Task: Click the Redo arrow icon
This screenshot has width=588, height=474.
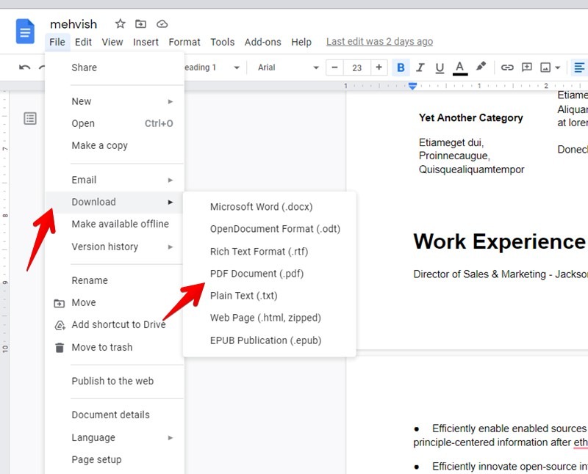Action: [43, 67]
